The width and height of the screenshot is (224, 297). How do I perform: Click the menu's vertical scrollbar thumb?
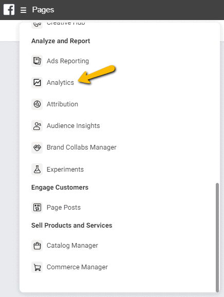tap(217, 237)
